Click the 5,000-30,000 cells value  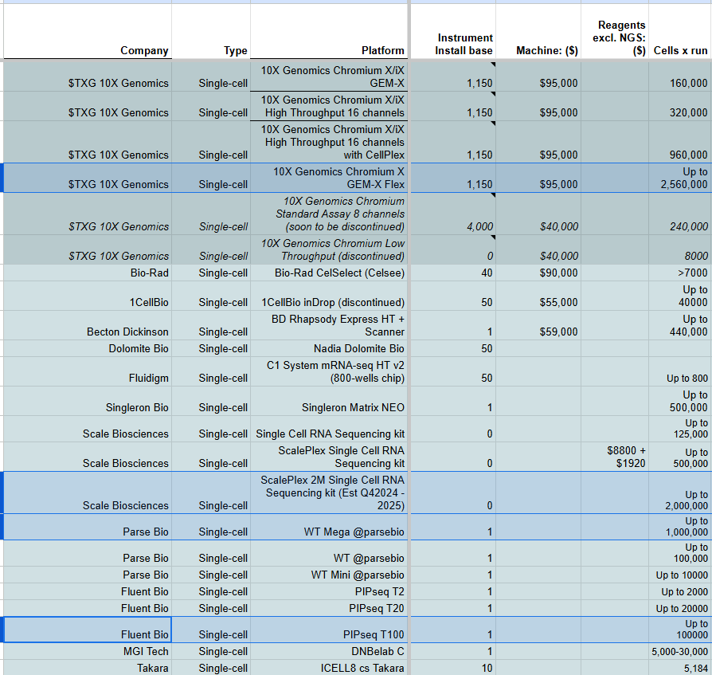pos(680,651)
